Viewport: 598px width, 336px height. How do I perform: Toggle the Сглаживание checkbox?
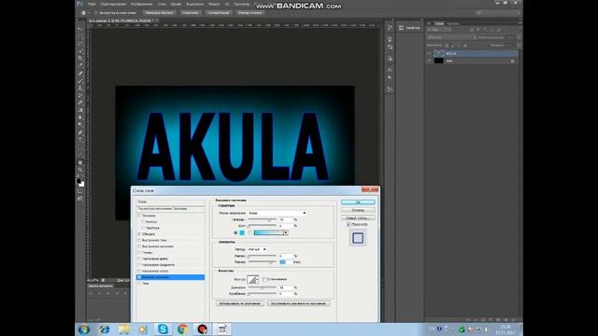click(x=264, y=279)
